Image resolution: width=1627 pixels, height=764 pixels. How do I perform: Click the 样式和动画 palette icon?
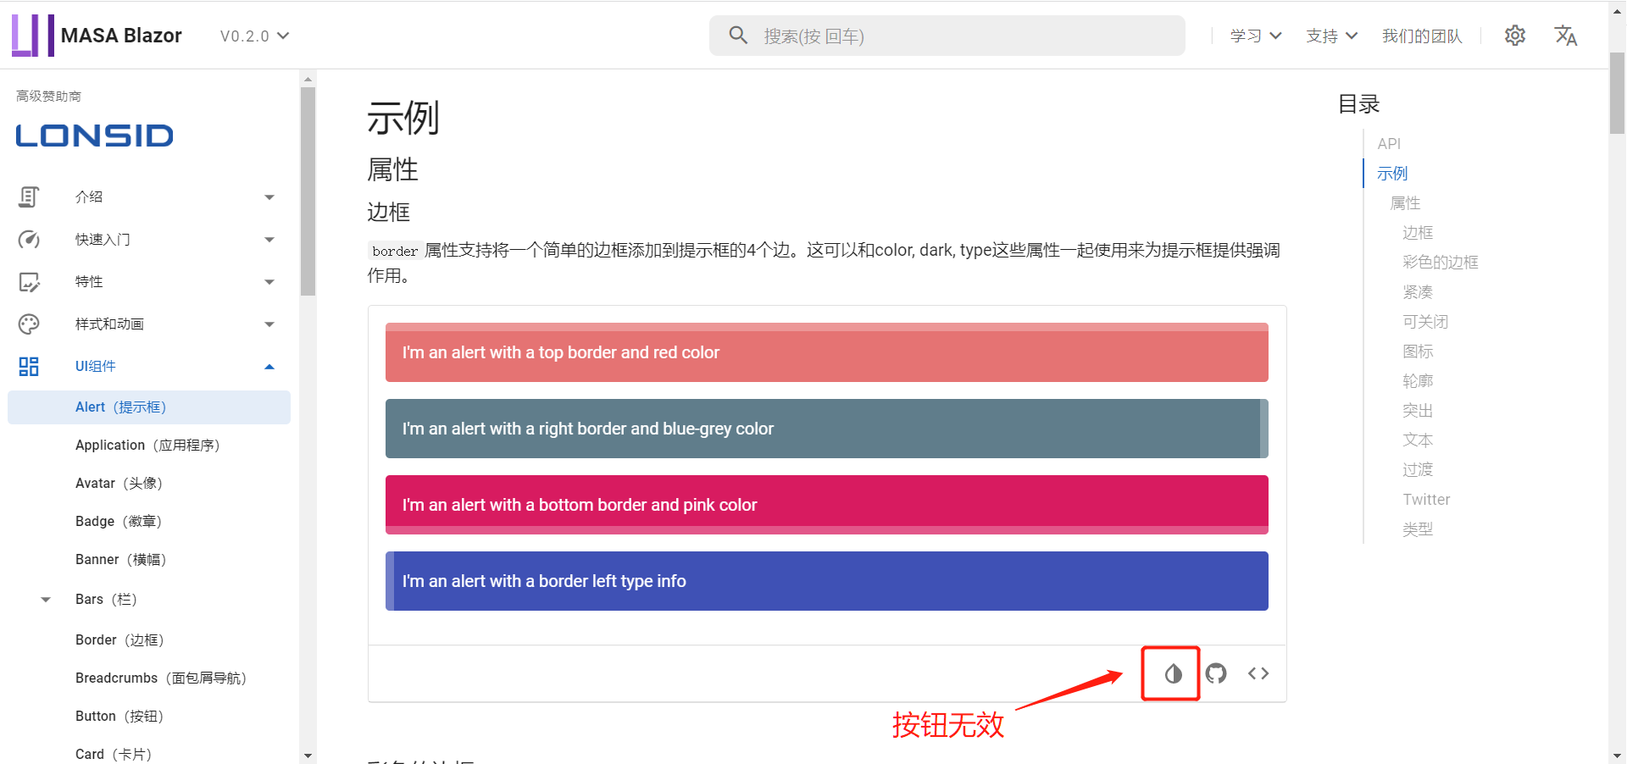point(29,324)
